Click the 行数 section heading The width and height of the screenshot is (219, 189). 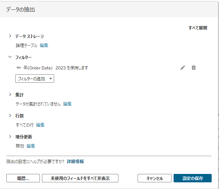[x=20, y=116]
